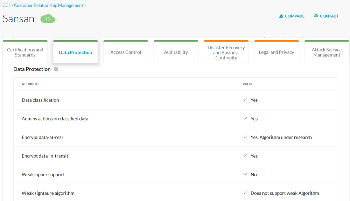Switch to the Access Control tab
Image resolution: width=350 pixels, height=201 pixels.
tap(126, 52)
